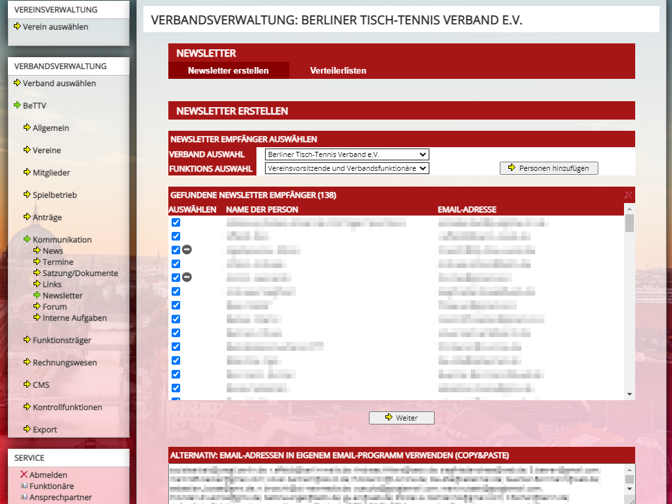The width and height of the screenshot is (672, 504).
Task: Uncheck the first recipient checkbox in the list
Action: (x=176, y=222)
